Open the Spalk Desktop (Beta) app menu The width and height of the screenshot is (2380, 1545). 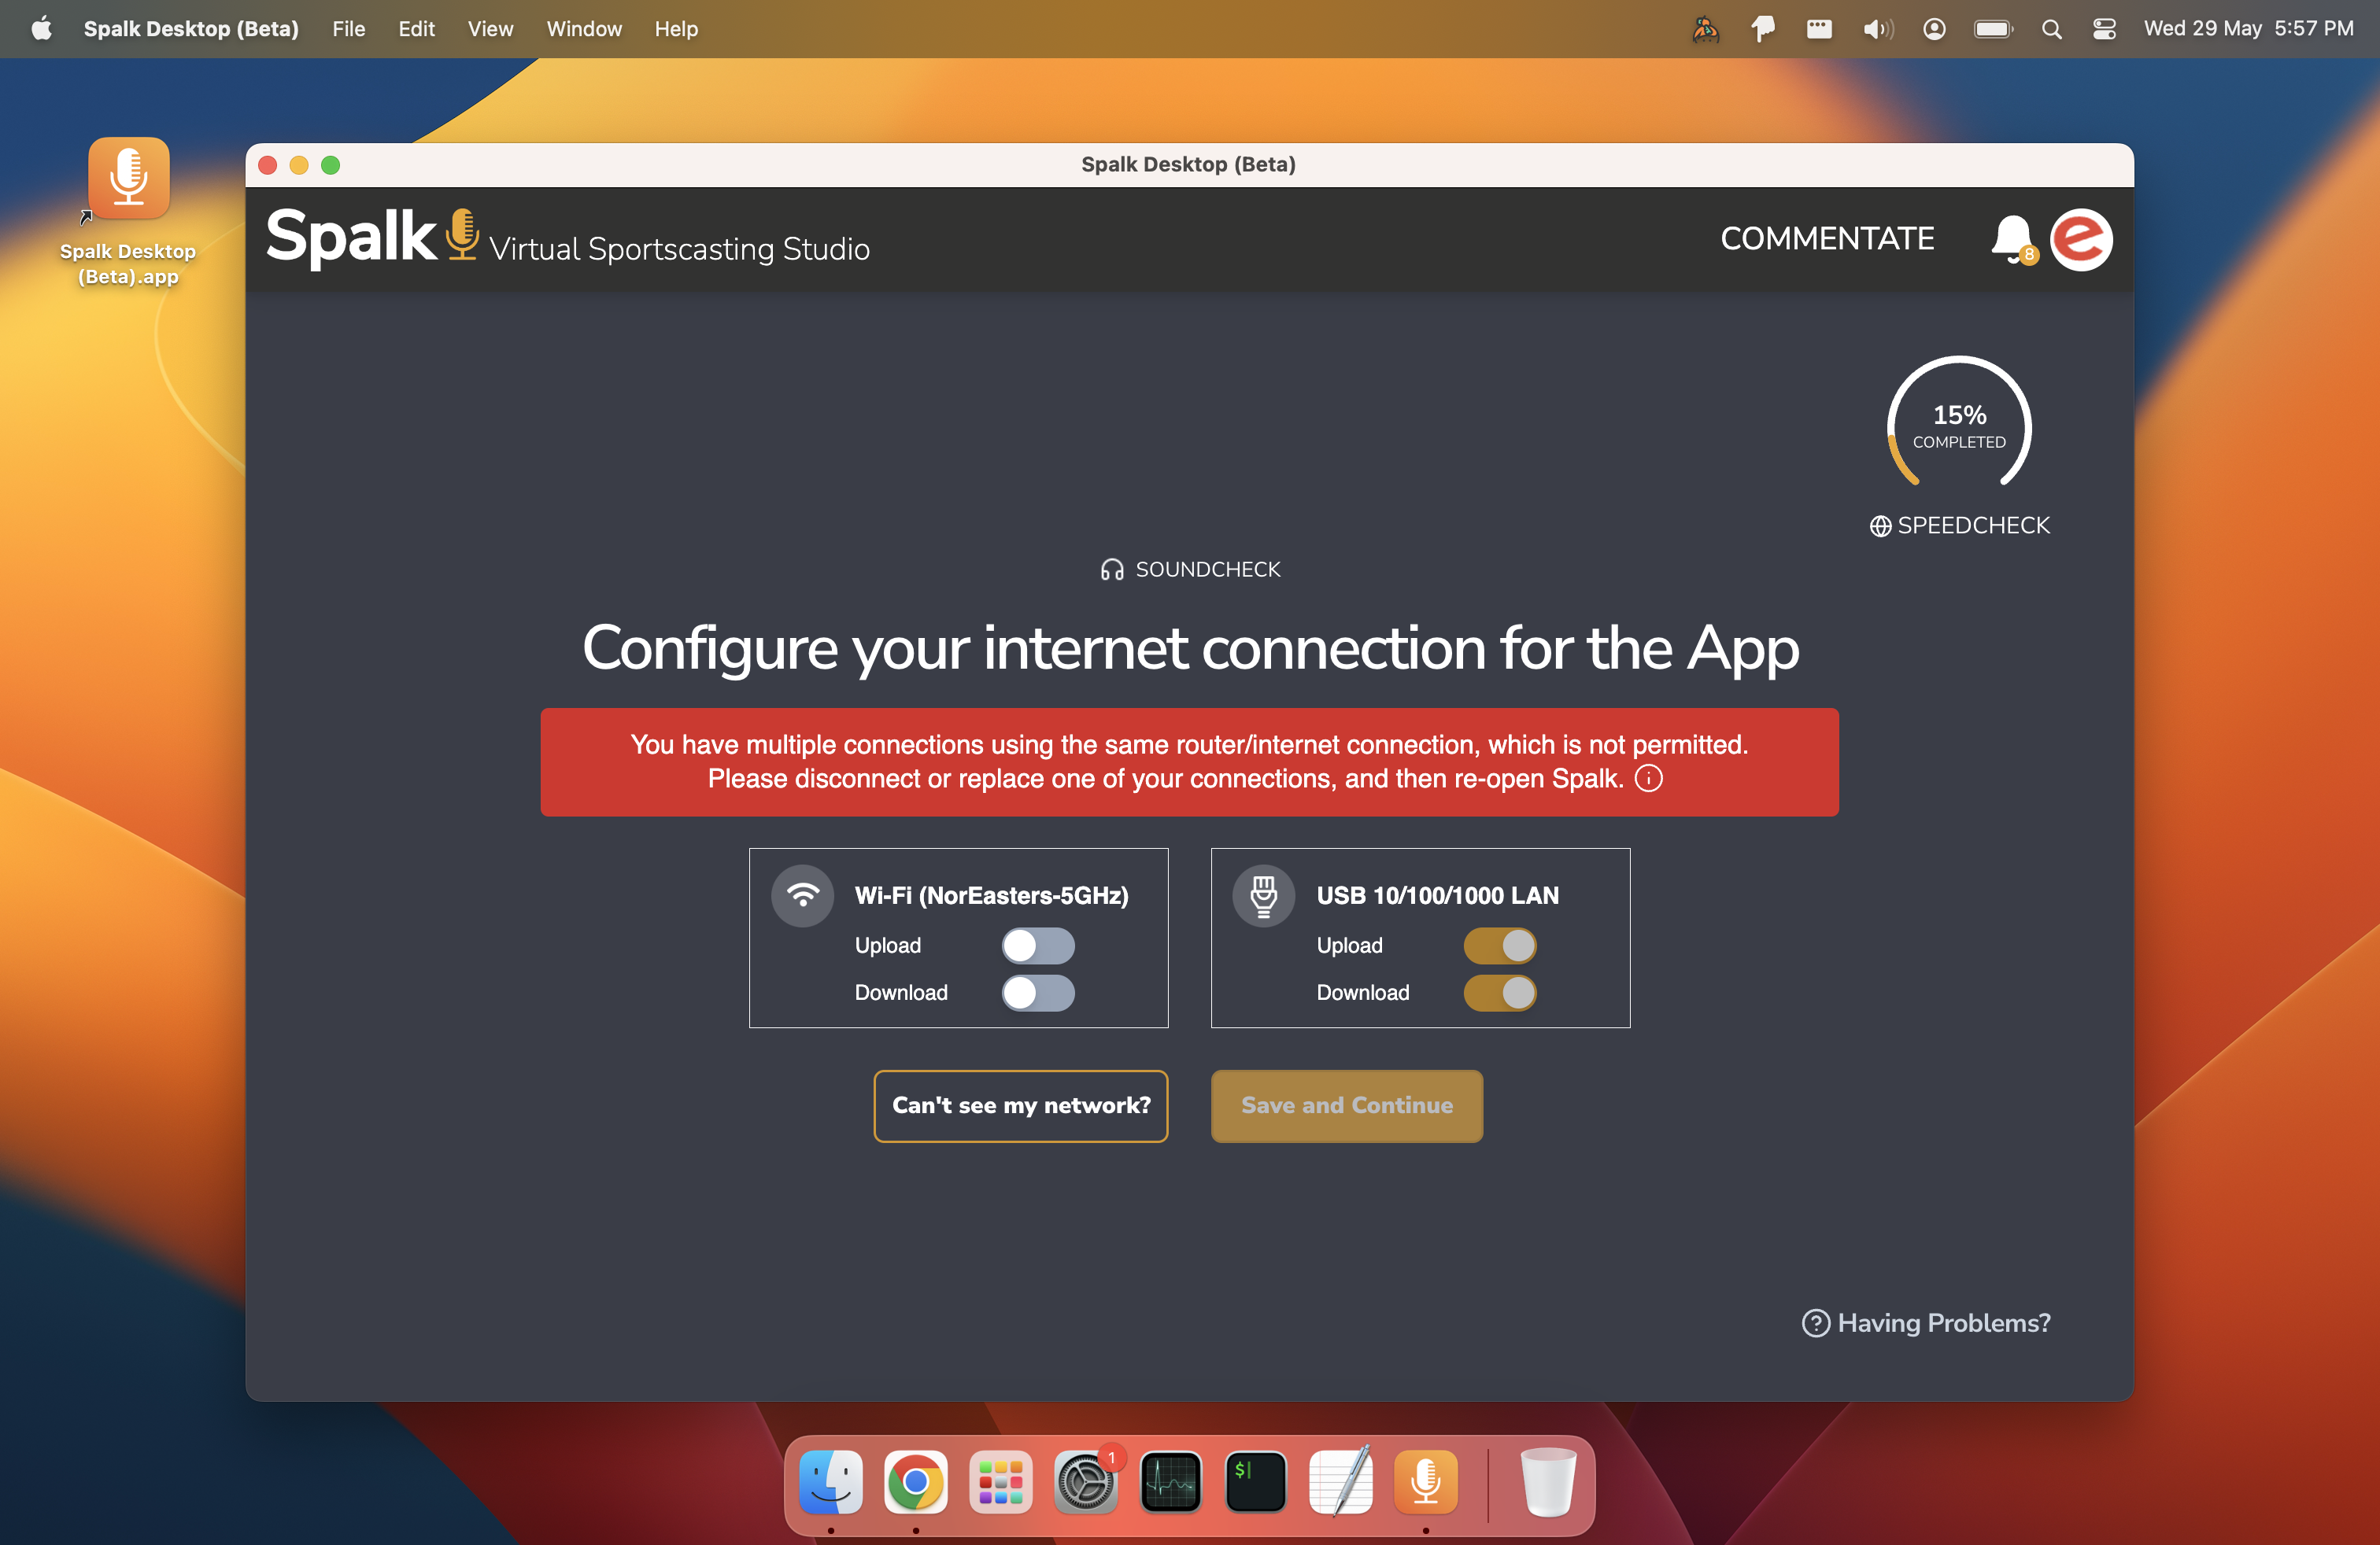[x=191, y=29]
